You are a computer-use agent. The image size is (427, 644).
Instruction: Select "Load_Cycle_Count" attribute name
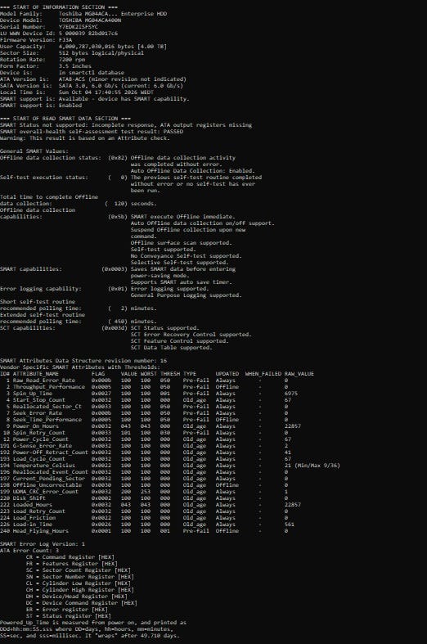(x=39, y=459)
